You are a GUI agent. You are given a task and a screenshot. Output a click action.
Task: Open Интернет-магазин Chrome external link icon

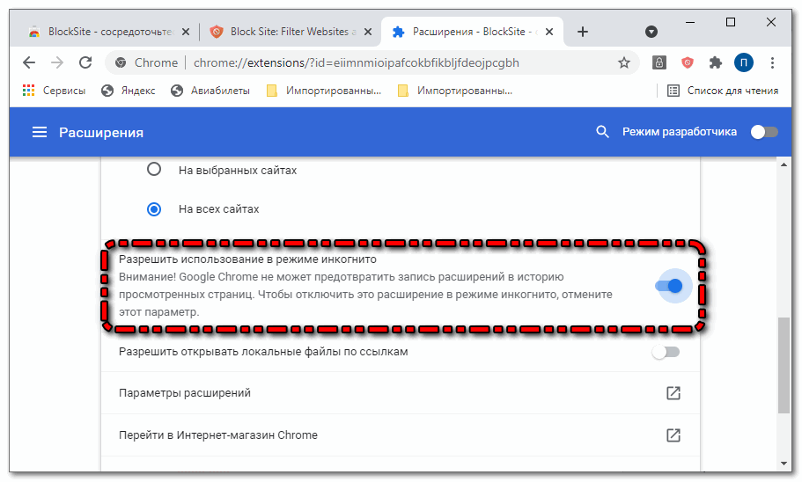pos(673,435)
